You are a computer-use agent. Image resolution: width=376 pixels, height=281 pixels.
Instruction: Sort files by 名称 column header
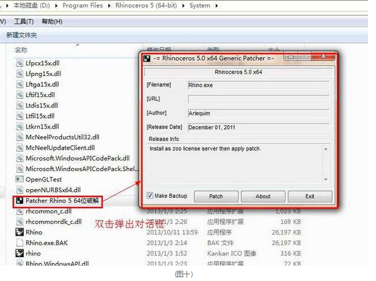coord(21,50)
